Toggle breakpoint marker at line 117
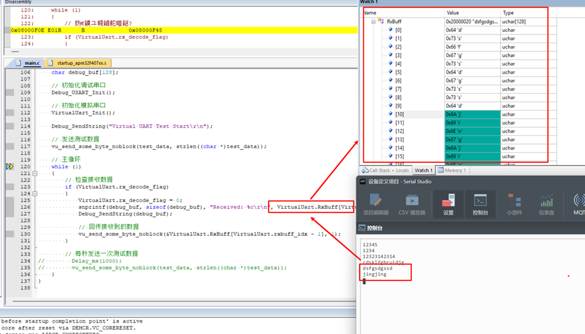 tap(10, 146)
